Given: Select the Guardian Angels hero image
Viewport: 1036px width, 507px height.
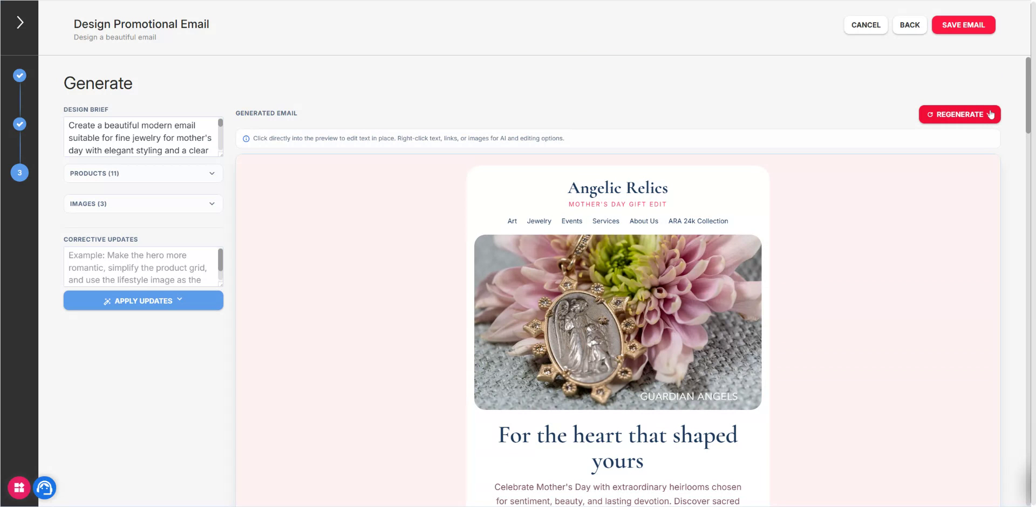Looking at the screenshot, I should click(617, 322).
